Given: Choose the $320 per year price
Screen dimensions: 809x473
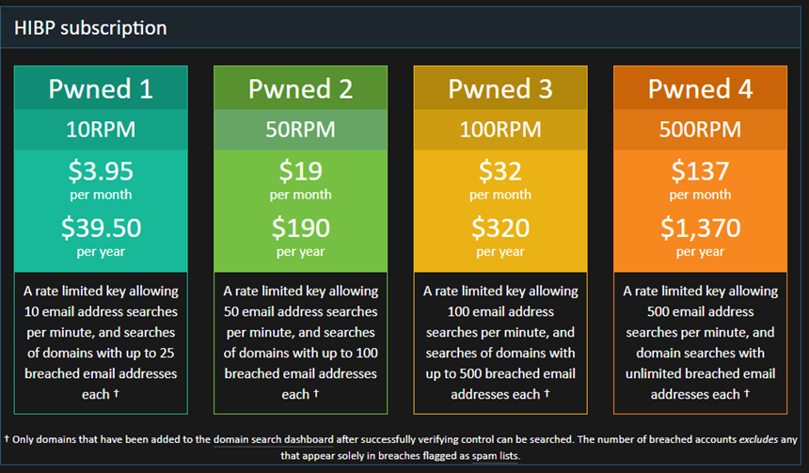Looking at the screenshot, I should click(x=500, y=237).
